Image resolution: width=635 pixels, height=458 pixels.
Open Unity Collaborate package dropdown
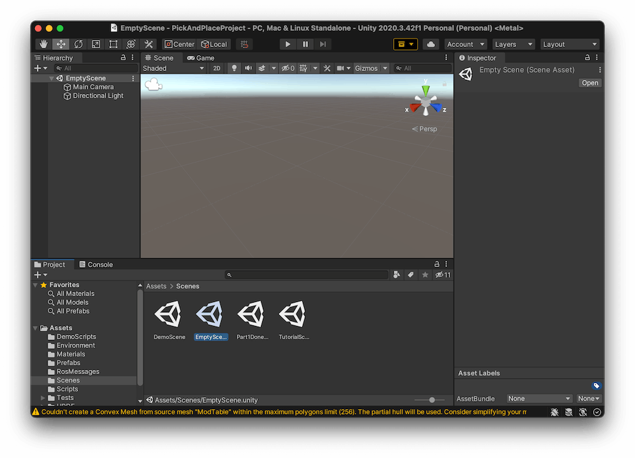point(405,44)
